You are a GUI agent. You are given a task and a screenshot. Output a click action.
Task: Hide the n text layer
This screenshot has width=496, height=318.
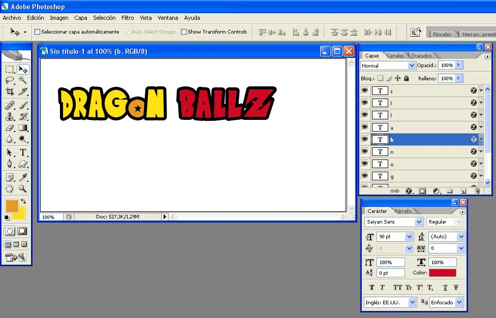(x=365, y=151)
